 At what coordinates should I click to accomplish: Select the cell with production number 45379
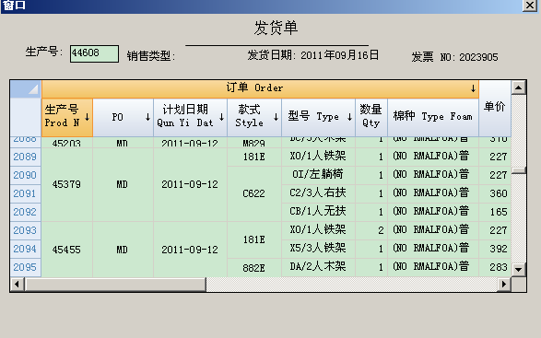(66, 184)
